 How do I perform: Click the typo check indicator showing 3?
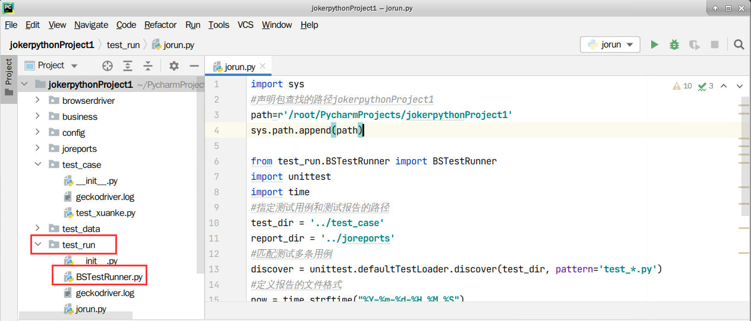coord(706,86)
